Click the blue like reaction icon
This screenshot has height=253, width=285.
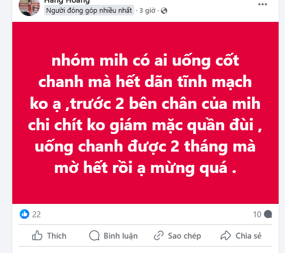click(x=25, y=214)
